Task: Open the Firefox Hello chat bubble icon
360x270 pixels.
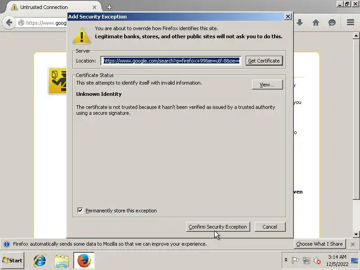Action: [332, 22]
